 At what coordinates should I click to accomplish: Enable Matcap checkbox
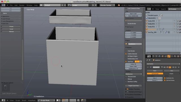point(126,79)
